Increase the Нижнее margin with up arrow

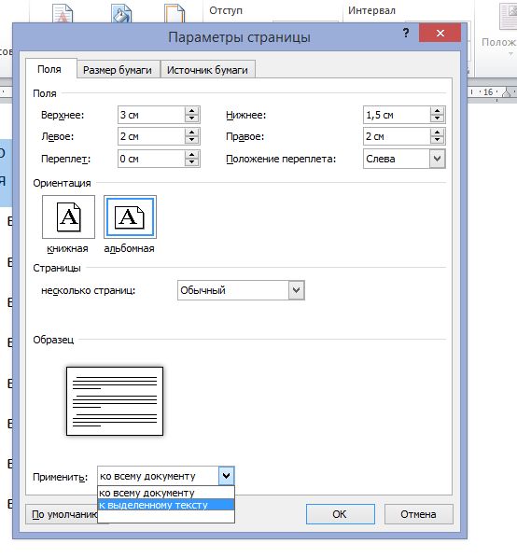[x=438, y=111]
